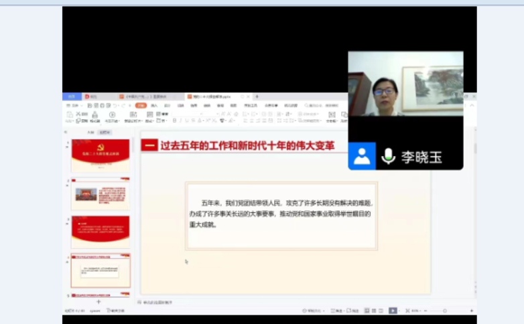The width and height of the screenshot is (524, 324).
Task: Open the 插入 Insert ribbon tab
Action: pyautogui.click(x=154, y=105)
